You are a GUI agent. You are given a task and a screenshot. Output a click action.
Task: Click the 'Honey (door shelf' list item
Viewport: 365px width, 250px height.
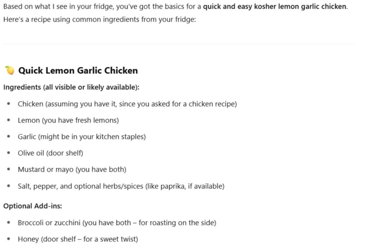point(78,239)
